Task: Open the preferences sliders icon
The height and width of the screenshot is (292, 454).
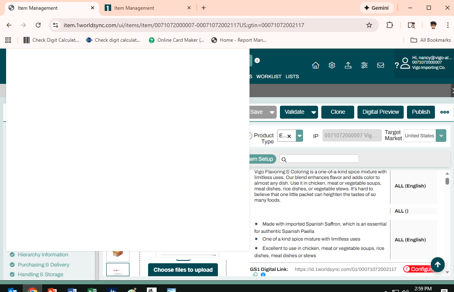Action: pos(364,65)
